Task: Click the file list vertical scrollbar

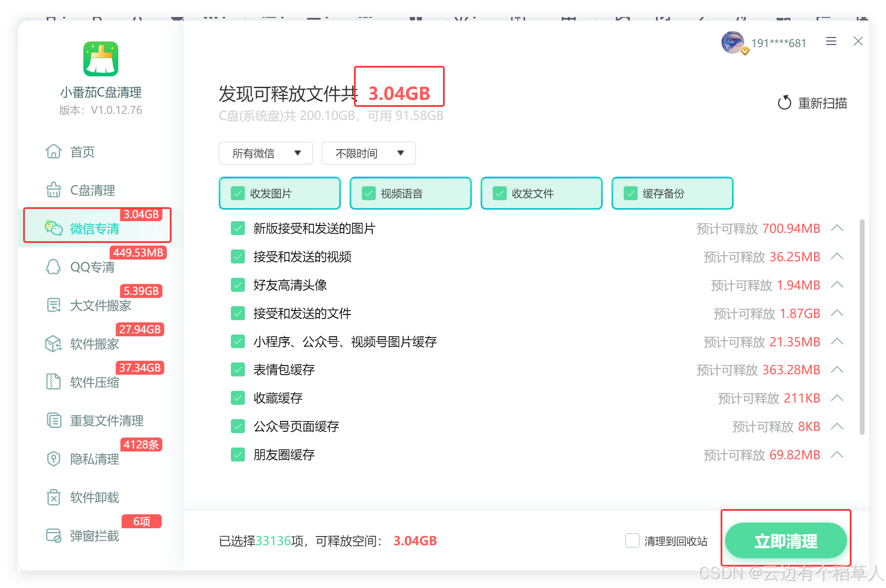Action: pos(862,327)
